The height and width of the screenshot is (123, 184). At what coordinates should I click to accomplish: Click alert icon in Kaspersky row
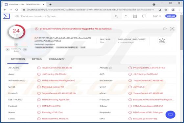point(130,113)
